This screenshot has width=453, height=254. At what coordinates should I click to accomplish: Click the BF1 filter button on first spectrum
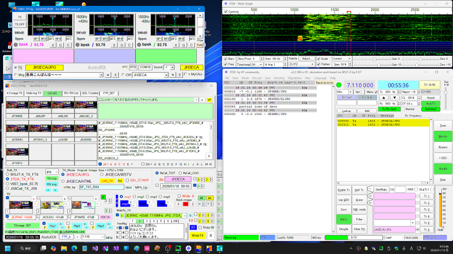point(36,39)
